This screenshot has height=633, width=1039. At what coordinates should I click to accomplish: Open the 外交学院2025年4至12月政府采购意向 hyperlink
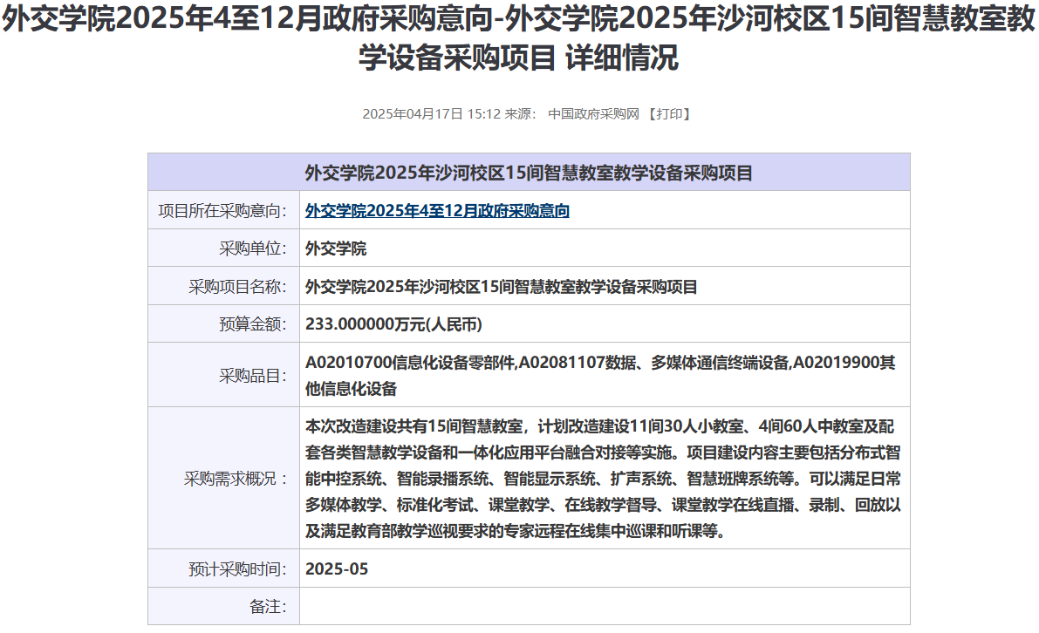click(x=437, y=211)
